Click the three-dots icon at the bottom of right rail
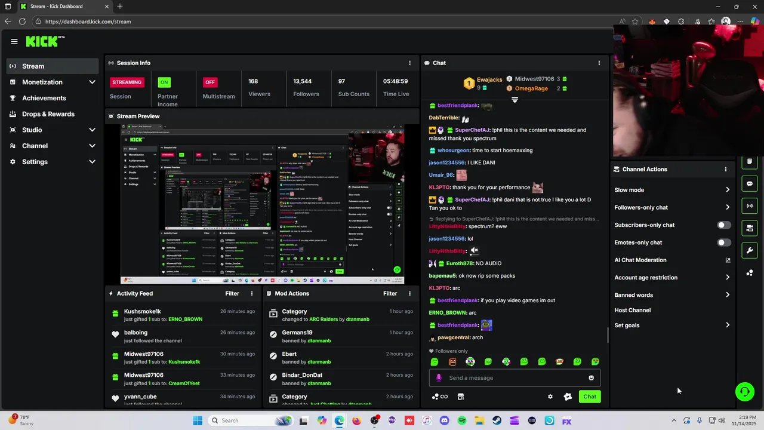Viewport: 764px width, 430px height. click(750, 273)
